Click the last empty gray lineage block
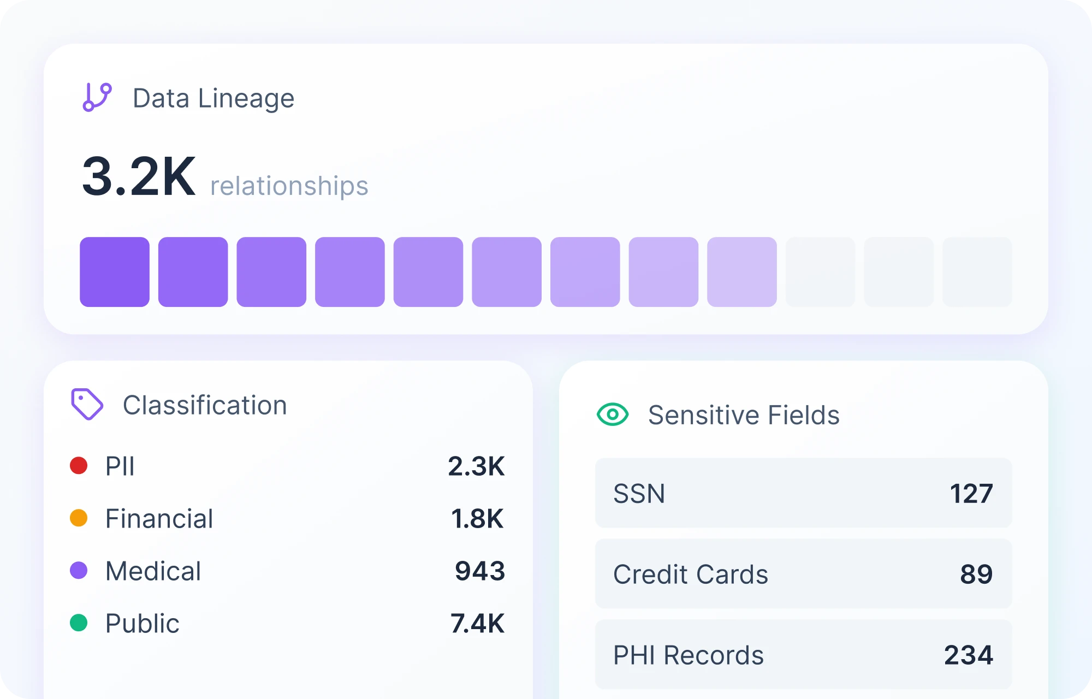The width and height of the screenshot is (1092, 699). pyautogui.click(x=977, y=272)
